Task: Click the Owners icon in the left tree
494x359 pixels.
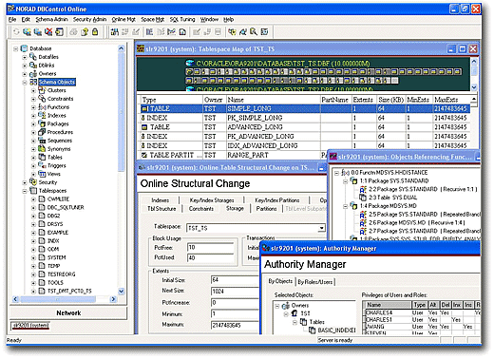Action: point(33,73)
